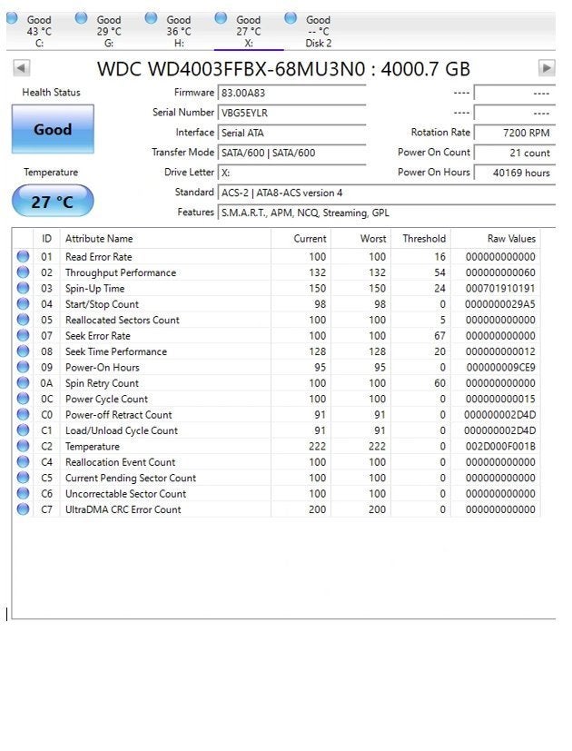Click threshold value 67 for Seek Error Rate
This screenshot has width=572, height=751.
click(439, 336)
